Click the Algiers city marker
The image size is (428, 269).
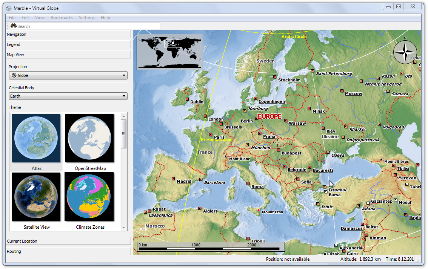click(x=200, y=208)
